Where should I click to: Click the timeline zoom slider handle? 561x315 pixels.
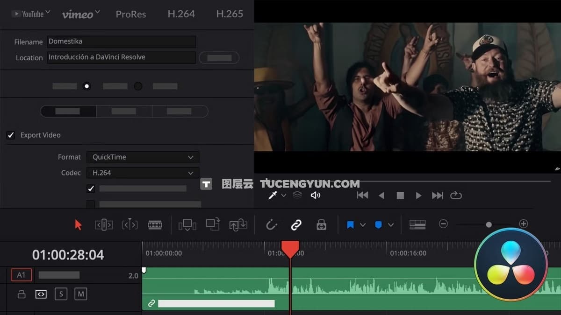coord(489,224)
